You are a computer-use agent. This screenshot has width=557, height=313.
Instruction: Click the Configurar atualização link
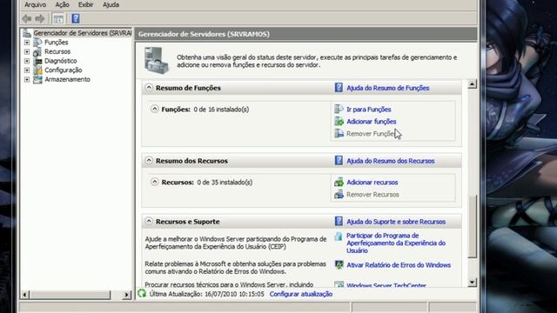[x=301, y=294]
